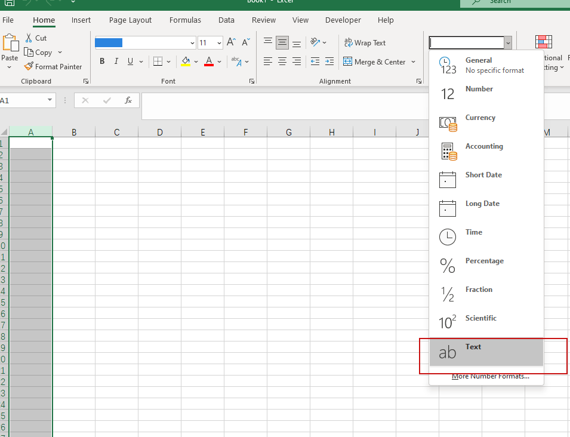Toggle Middle Align for cells

(282, 42)
